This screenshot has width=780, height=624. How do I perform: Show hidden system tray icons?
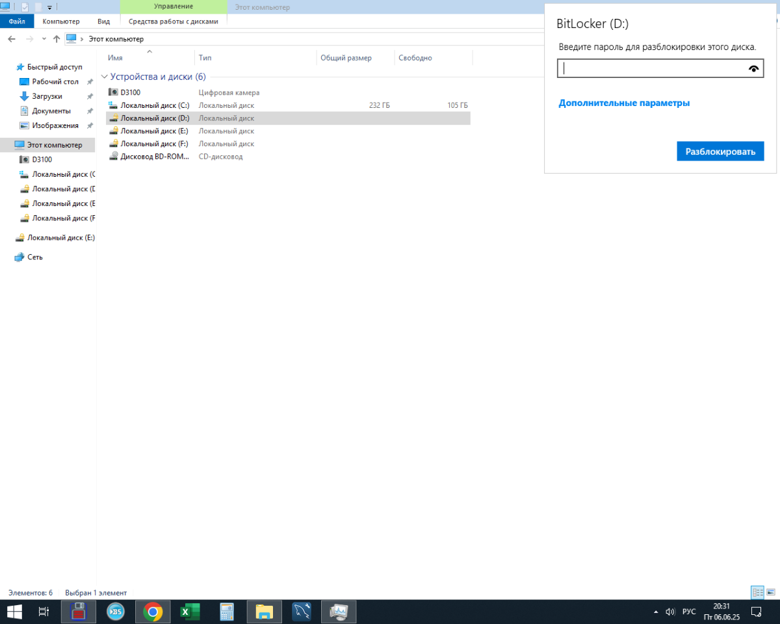pos(655,612)
